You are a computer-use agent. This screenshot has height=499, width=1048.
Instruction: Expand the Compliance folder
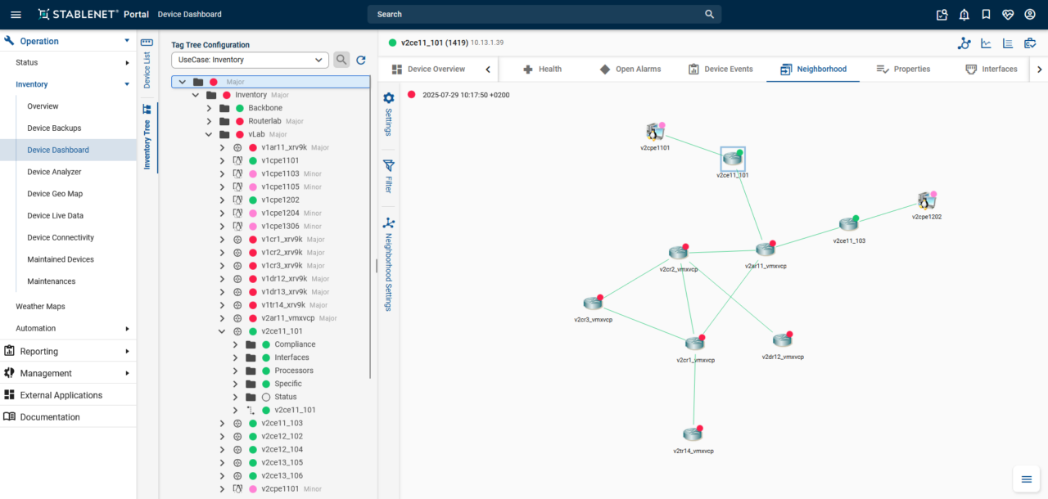(x=235, y=344)
